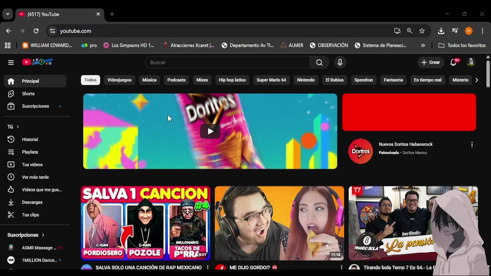Show more category chips with right arrow
This screenshot has width=491, height=276.
[x=476, y=80]
